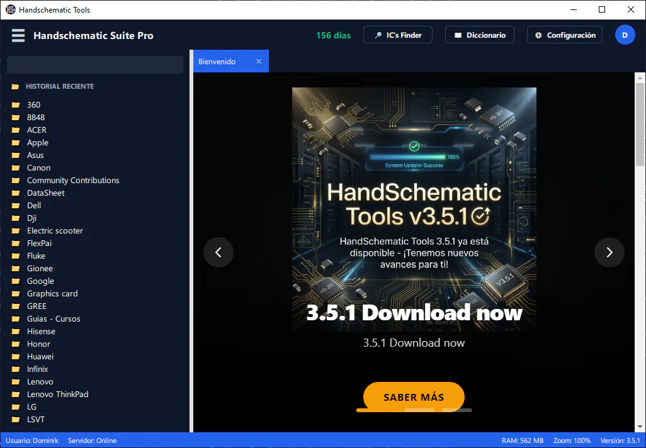Click the user avatar D icon
646x448 pixels.
625,35
